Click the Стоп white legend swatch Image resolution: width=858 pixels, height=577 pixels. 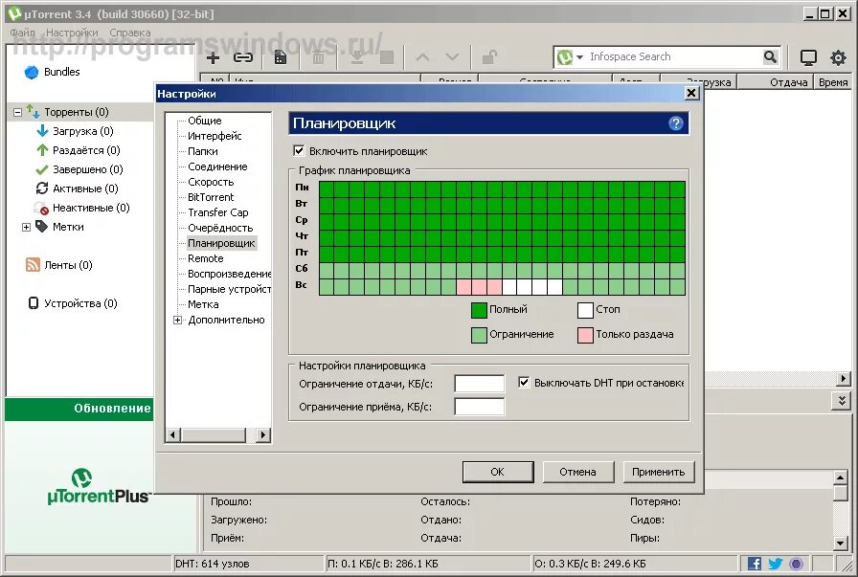[585, 310]
